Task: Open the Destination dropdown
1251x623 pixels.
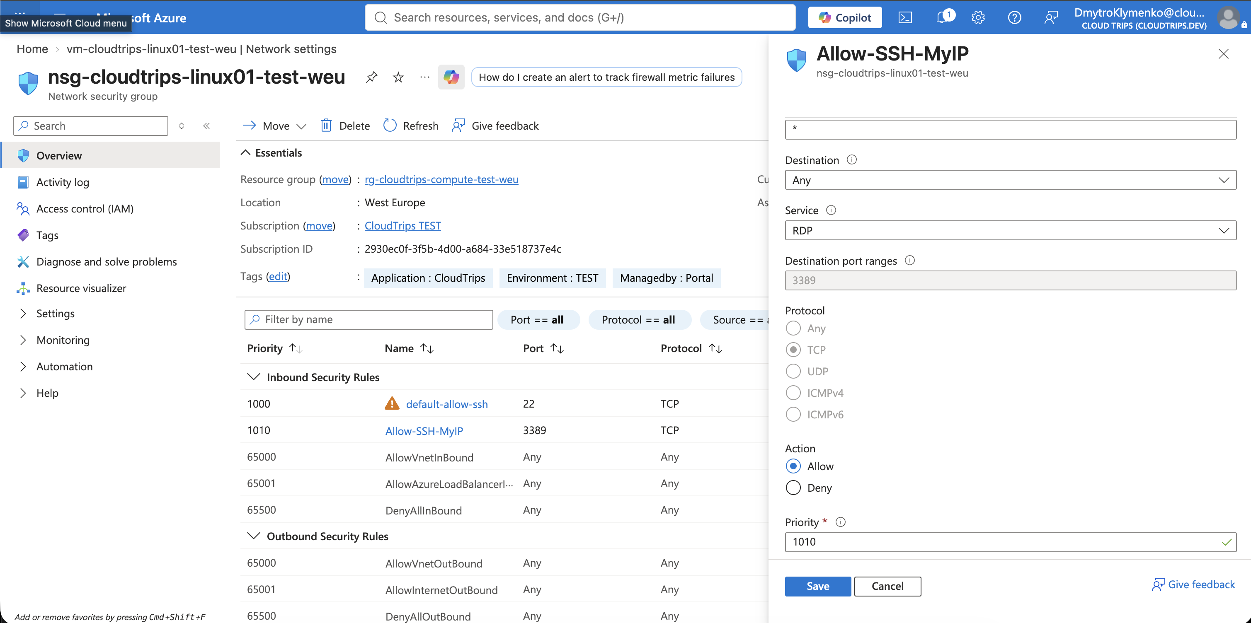Action: (x=1010, y=180)
